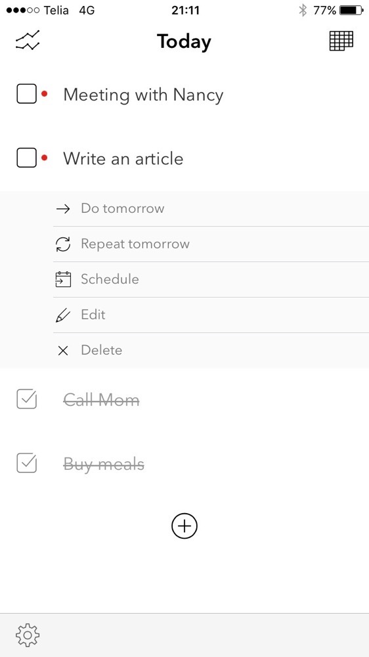Choose Do tomorrow from task options

pyautogui.click(x=211, y=209)
